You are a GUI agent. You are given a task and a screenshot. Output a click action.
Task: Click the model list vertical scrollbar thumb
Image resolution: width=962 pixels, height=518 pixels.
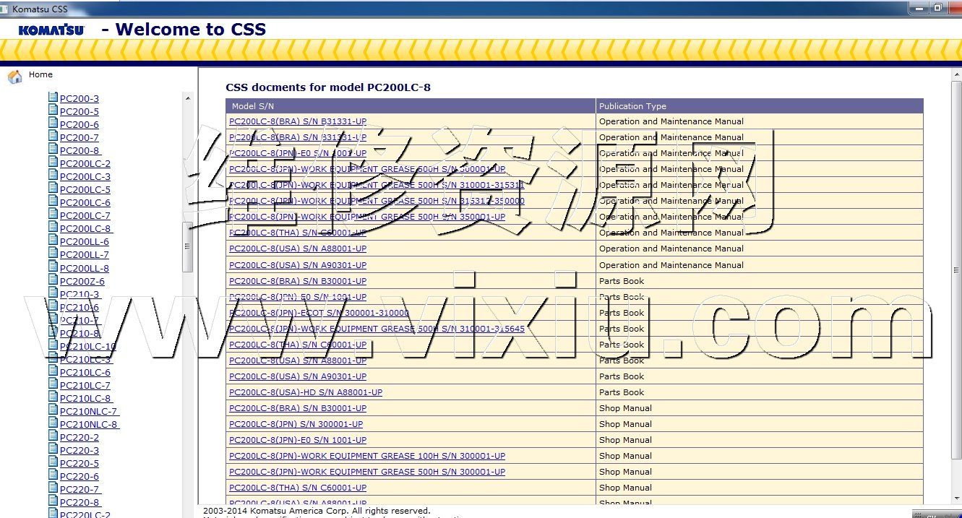pos(187,246)
